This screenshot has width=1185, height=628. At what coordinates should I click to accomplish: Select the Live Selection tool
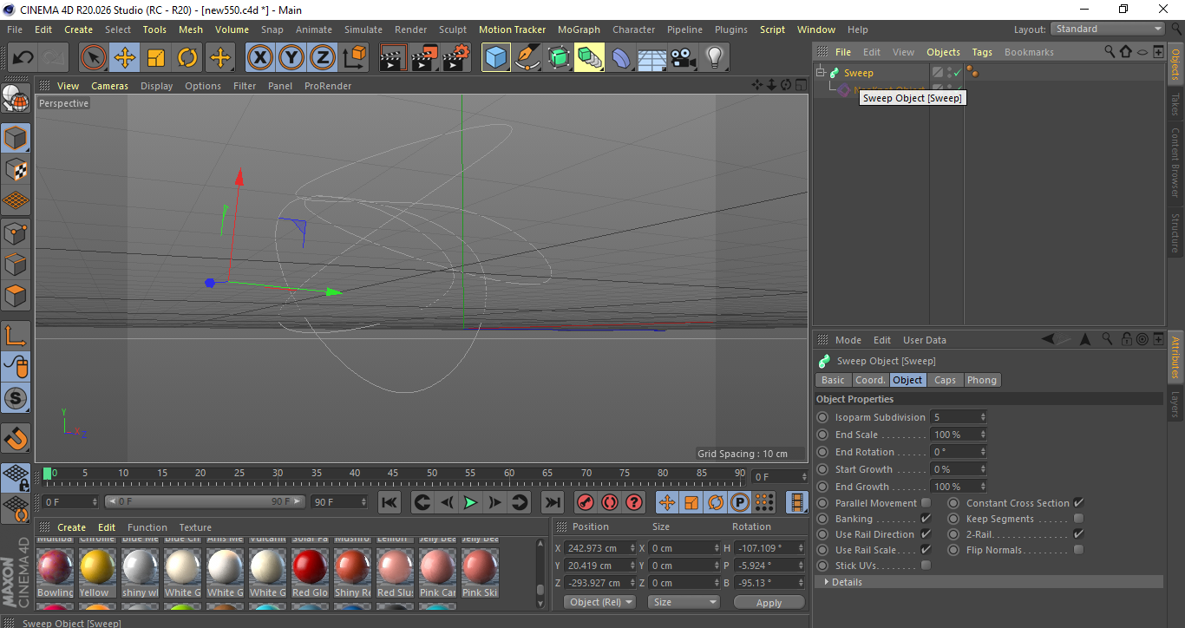(94, 58)
